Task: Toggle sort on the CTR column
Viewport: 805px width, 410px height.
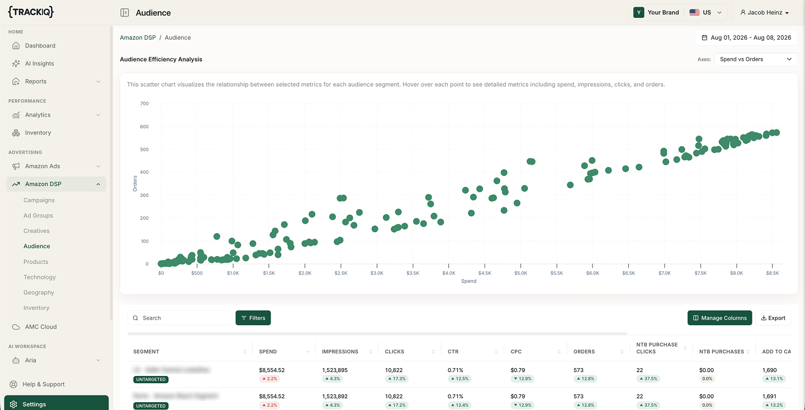Action: tap(496, 352)
